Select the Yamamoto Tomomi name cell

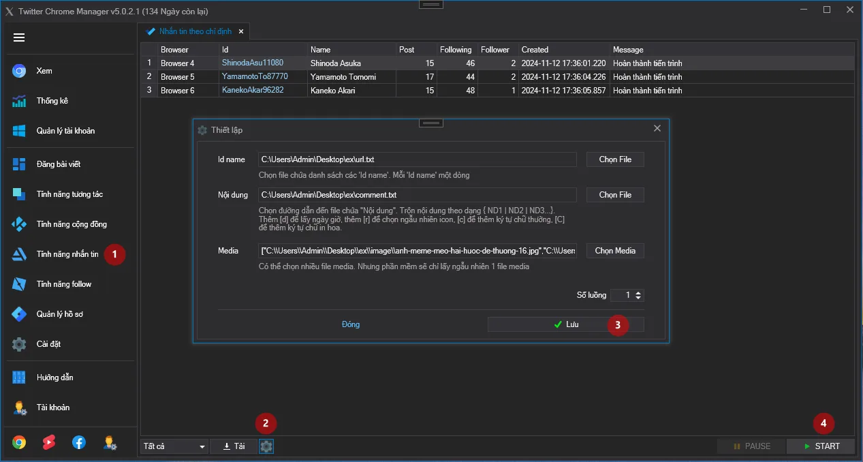coord(351,77)
